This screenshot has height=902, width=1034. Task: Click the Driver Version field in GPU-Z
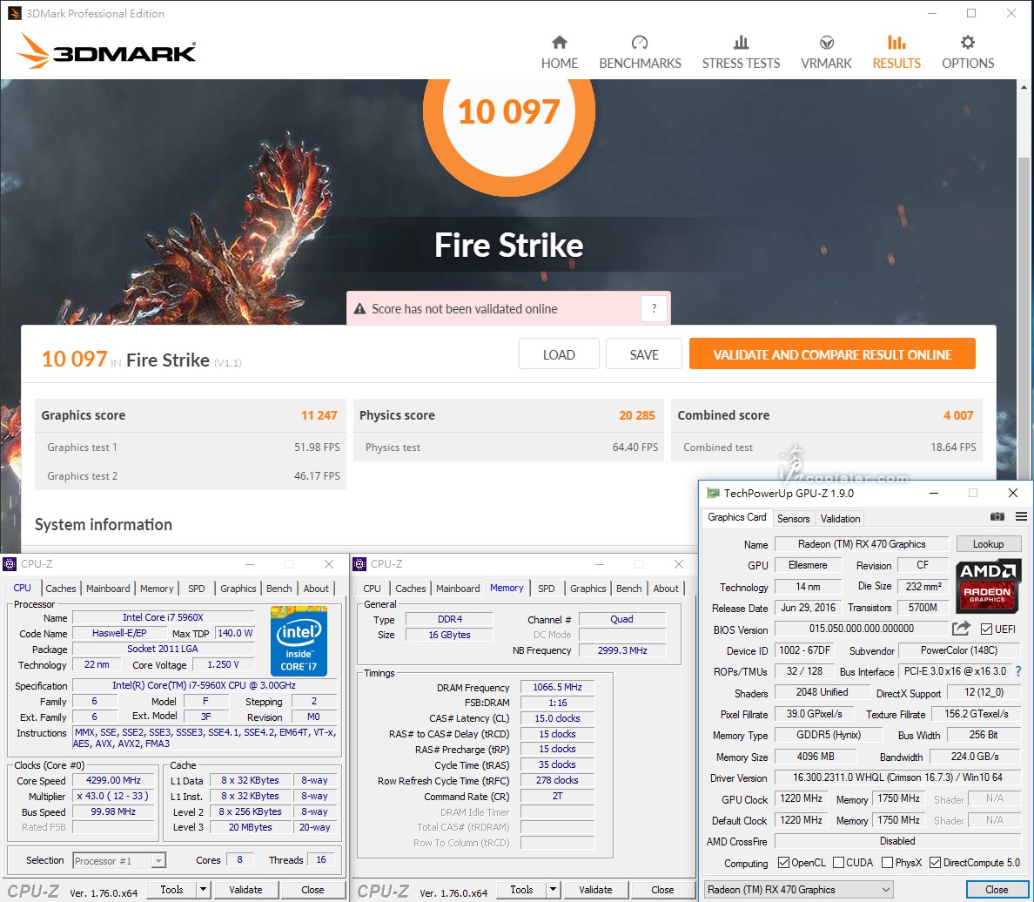(897, 777)
